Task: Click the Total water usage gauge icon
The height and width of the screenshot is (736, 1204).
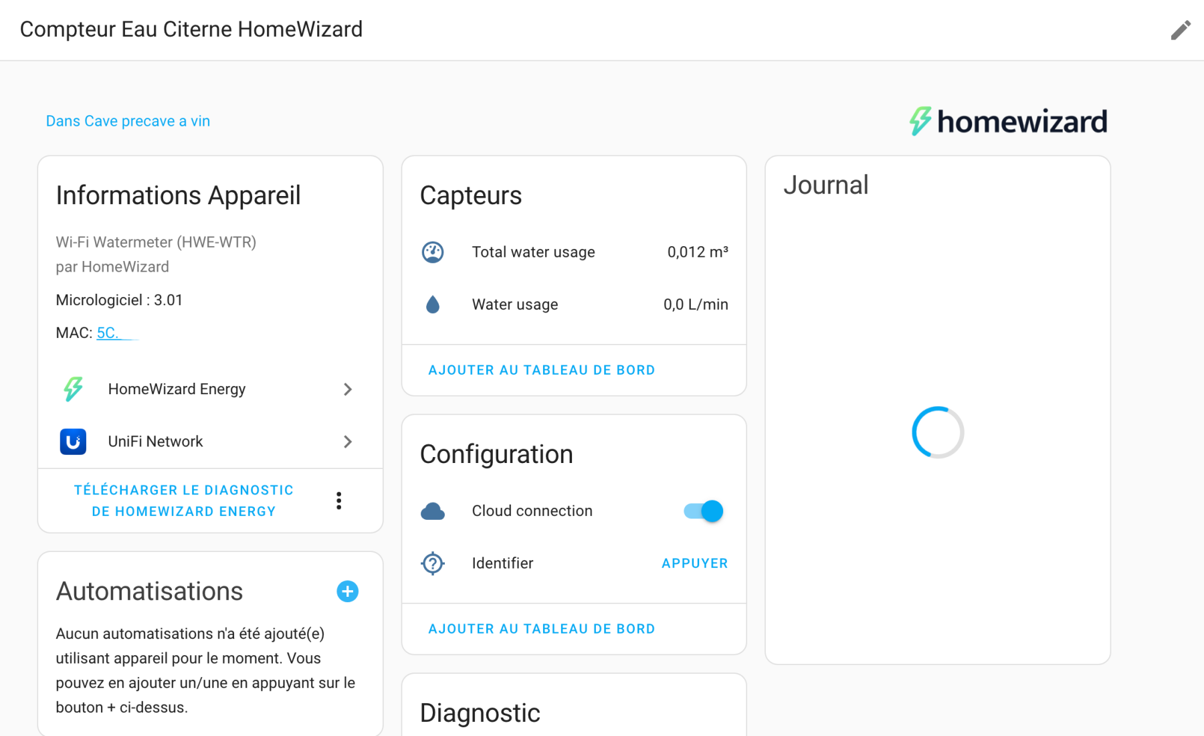Action: [433, 252]
